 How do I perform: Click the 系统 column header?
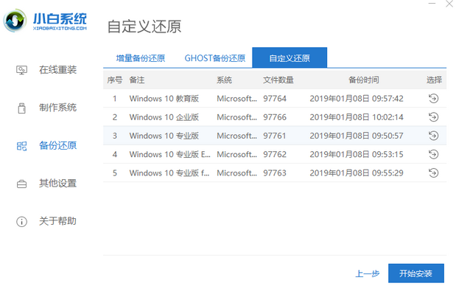224,80
